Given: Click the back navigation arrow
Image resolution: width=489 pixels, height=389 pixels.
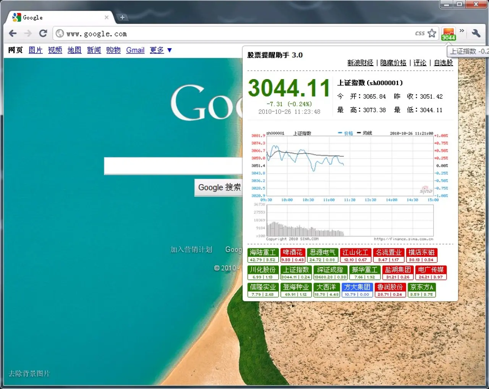Looking at the screenshot, I should (x=13, y=33).
